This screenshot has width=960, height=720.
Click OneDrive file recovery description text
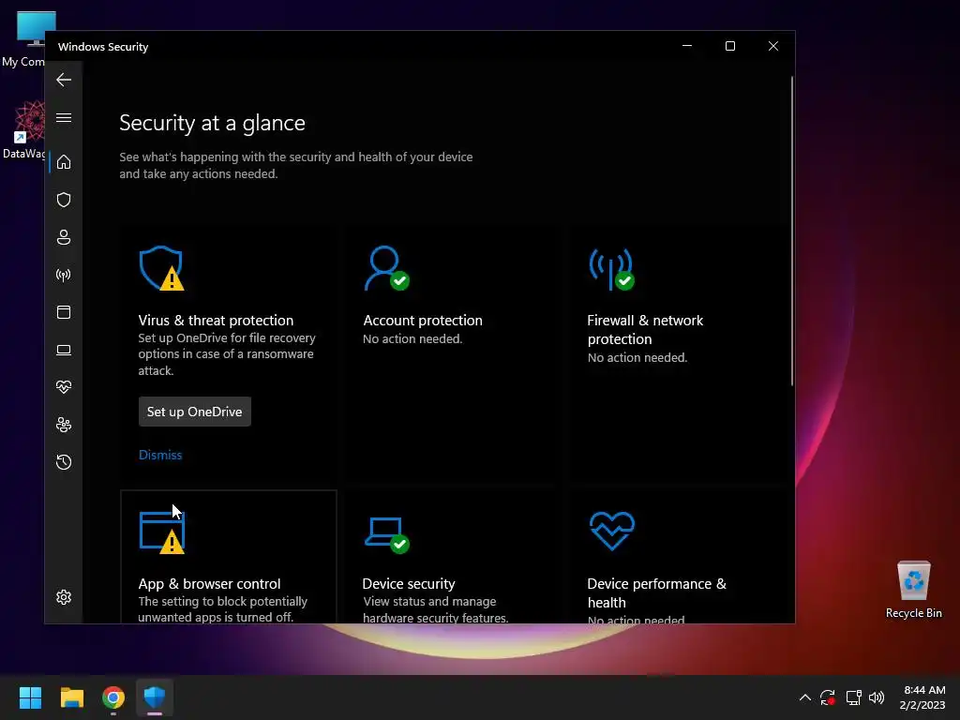227,353
